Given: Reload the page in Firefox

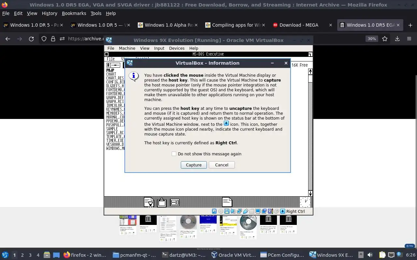Looking at the screenshot, I should point(31,39).
